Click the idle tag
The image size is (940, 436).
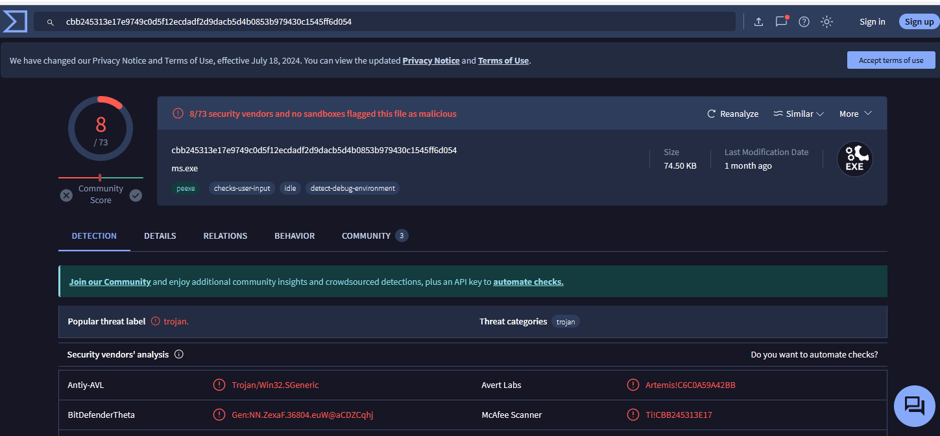tap(290, 188)
